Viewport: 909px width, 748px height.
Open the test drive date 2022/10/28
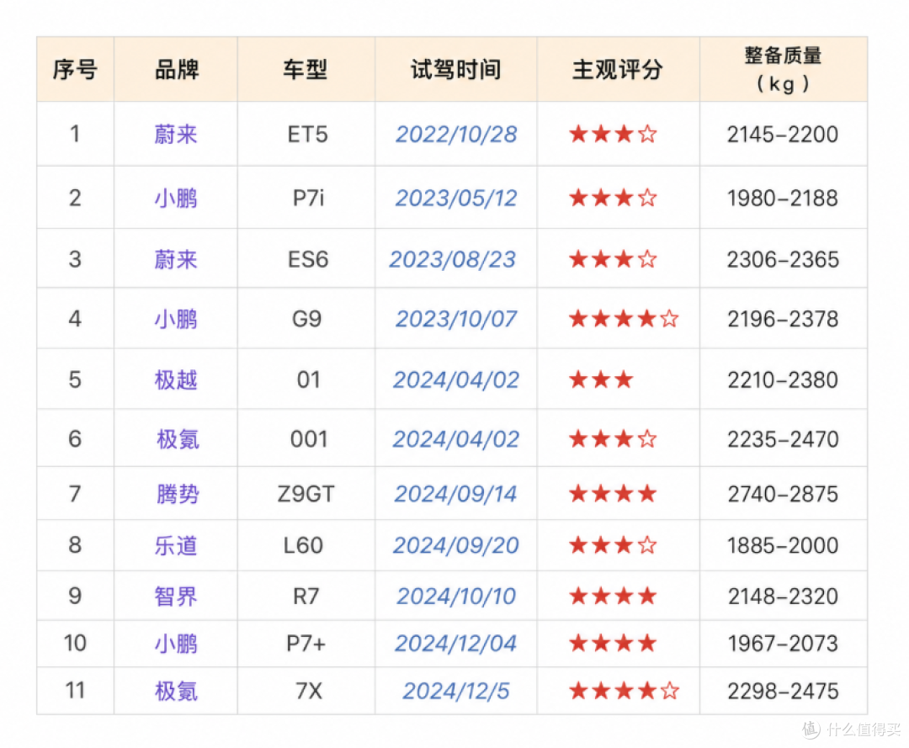tap(455, 135)
